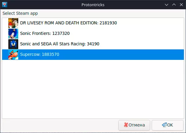This screenshot has width=186, height=133.
Task: Click the Sonic and SEGA All Stars Racing icon
Action: point(13,44)
